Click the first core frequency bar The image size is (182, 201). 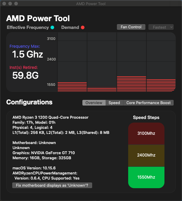(72, 86)
